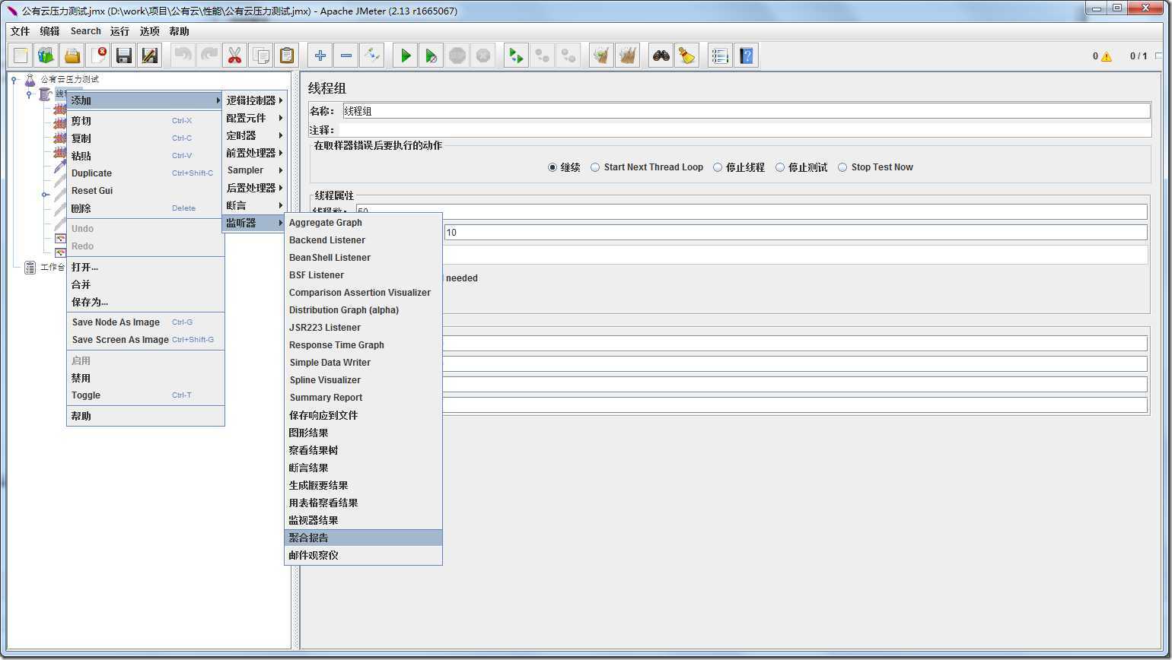This screenshot has width=1172, height=660.
Task: Click Start no pauses icon
Action: pos(432,56)
